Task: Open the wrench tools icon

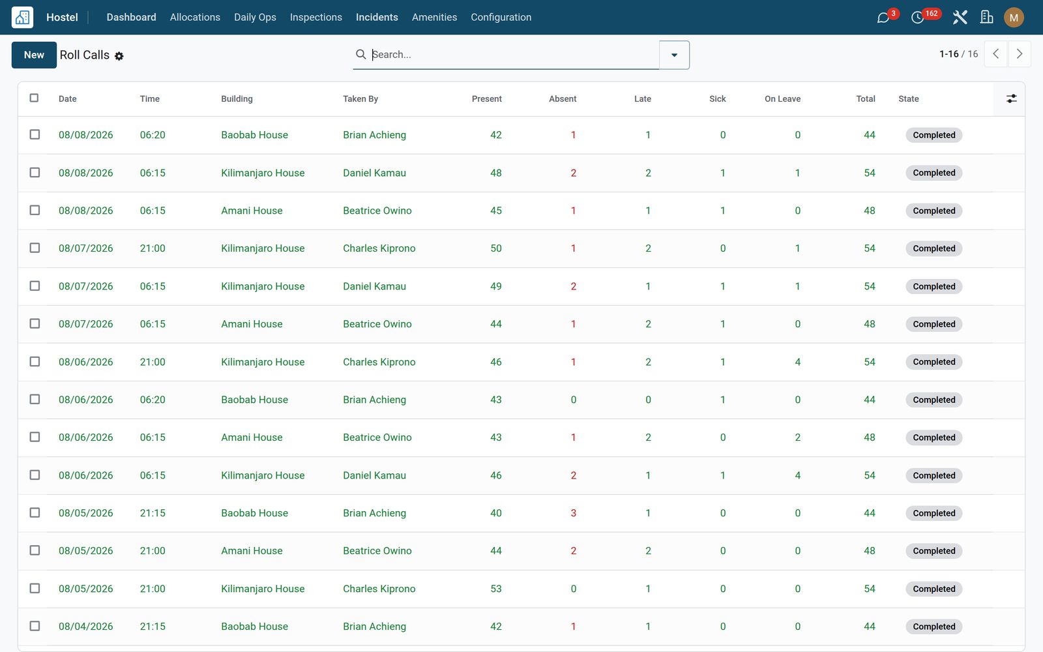Action: [x=960, y=18]
